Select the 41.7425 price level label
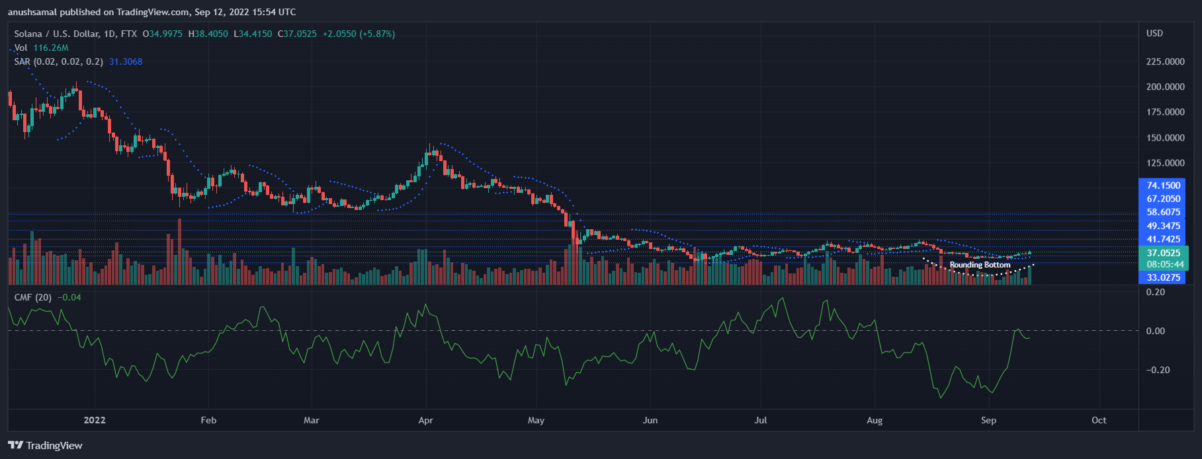The image size is (1202, 459). (1163, 239)
